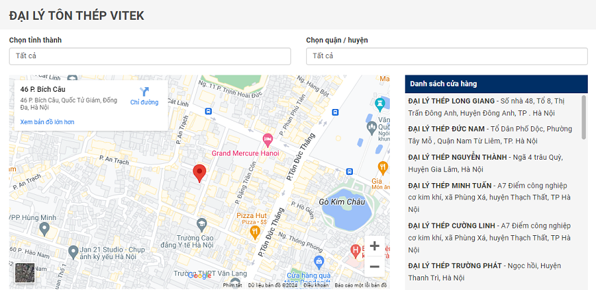Screen dimensions: 596x290
Task: Click Grand Mercure Hanoi hotel icon
Action: click(x=268, y=140)
